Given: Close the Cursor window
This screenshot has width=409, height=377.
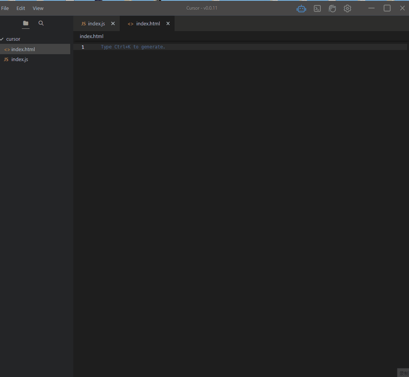Looking at the screenshot, I should [x=402, y=8].
